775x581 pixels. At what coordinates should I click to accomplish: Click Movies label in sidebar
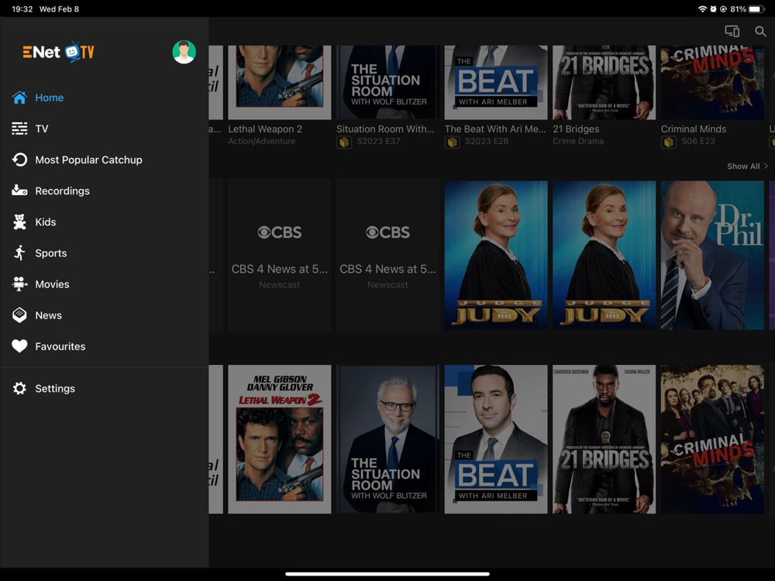pyautogui.click(x=52, y=284)
